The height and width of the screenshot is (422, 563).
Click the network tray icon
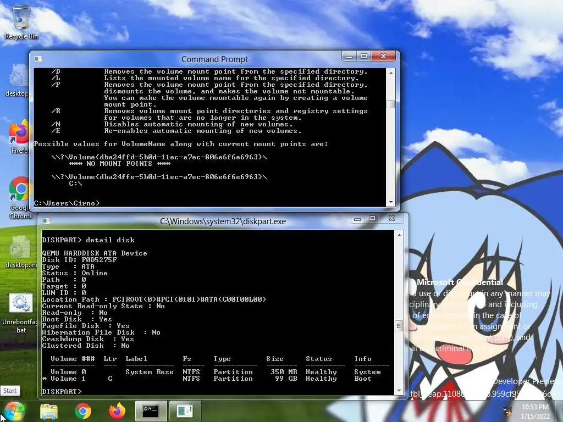[x=507, y=411]
